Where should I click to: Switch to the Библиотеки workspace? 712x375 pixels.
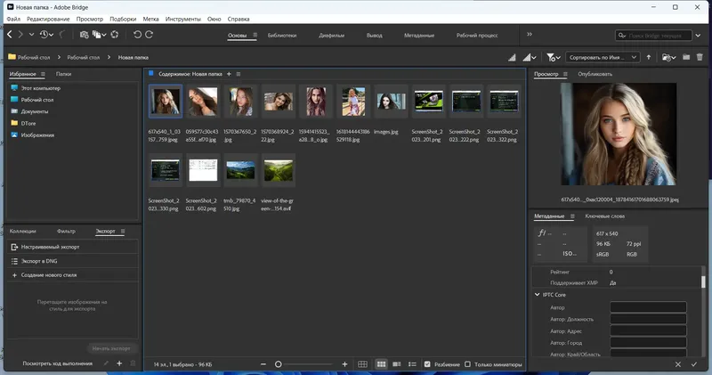coord(282,36)
